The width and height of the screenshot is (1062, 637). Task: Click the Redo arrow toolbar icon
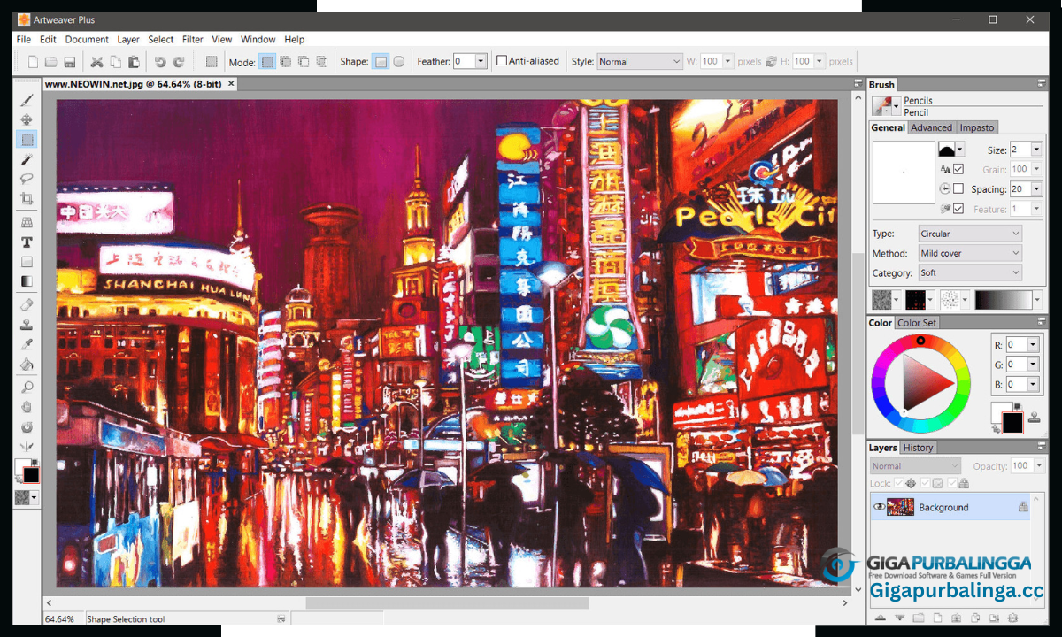point(179,62)
